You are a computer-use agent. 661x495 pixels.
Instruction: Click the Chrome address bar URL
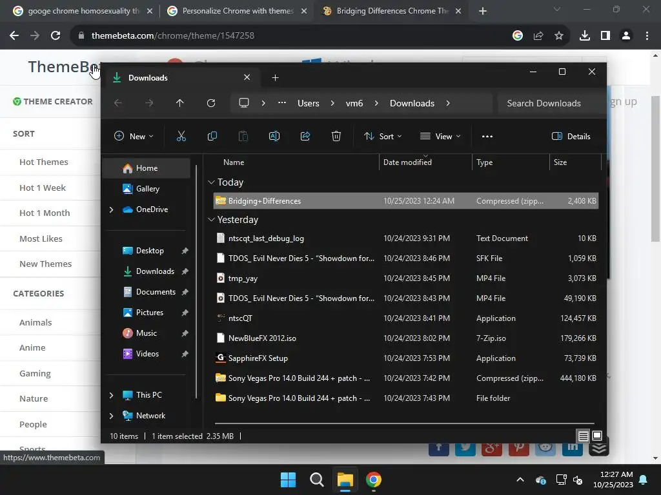point(173,36)
